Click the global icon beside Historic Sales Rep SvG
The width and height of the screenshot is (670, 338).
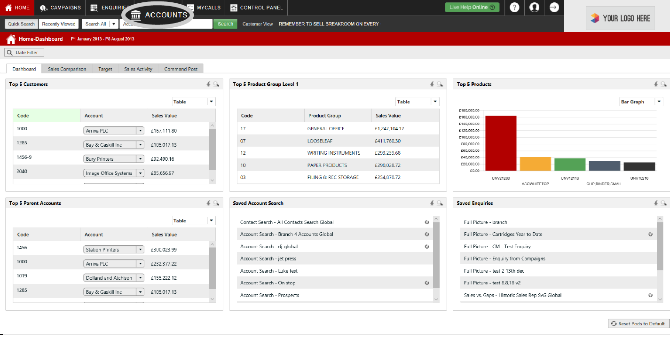point(650,295)
